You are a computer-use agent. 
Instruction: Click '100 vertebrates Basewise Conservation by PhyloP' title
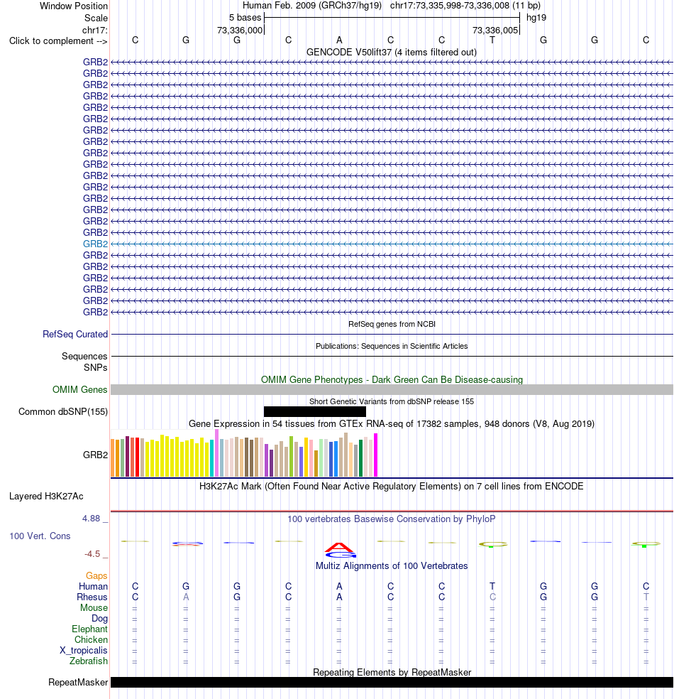pyautogui.click(x=392, y=519)
